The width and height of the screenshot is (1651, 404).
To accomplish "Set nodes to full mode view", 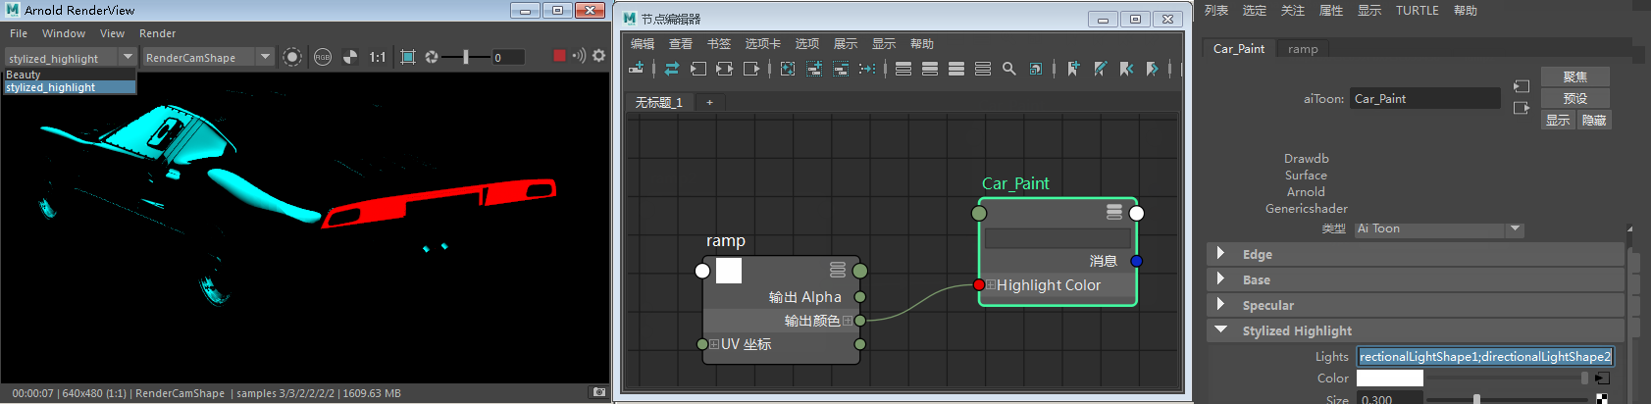I will (956, 69).
